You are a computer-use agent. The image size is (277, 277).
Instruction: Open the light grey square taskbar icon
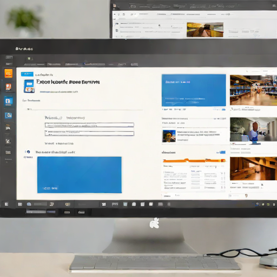[142, 204]
